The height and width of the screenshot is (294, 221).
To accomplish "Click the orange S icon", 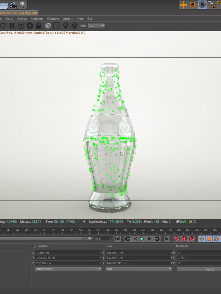I will click(x=193, y=5).
